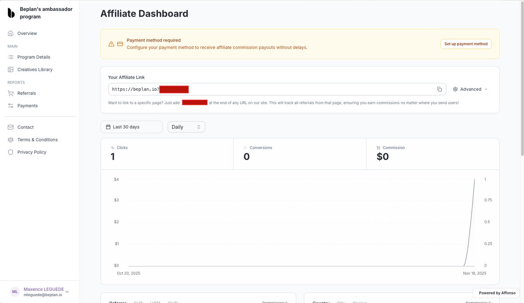Open the Daily frequency dropdown

tap(186, 126)
